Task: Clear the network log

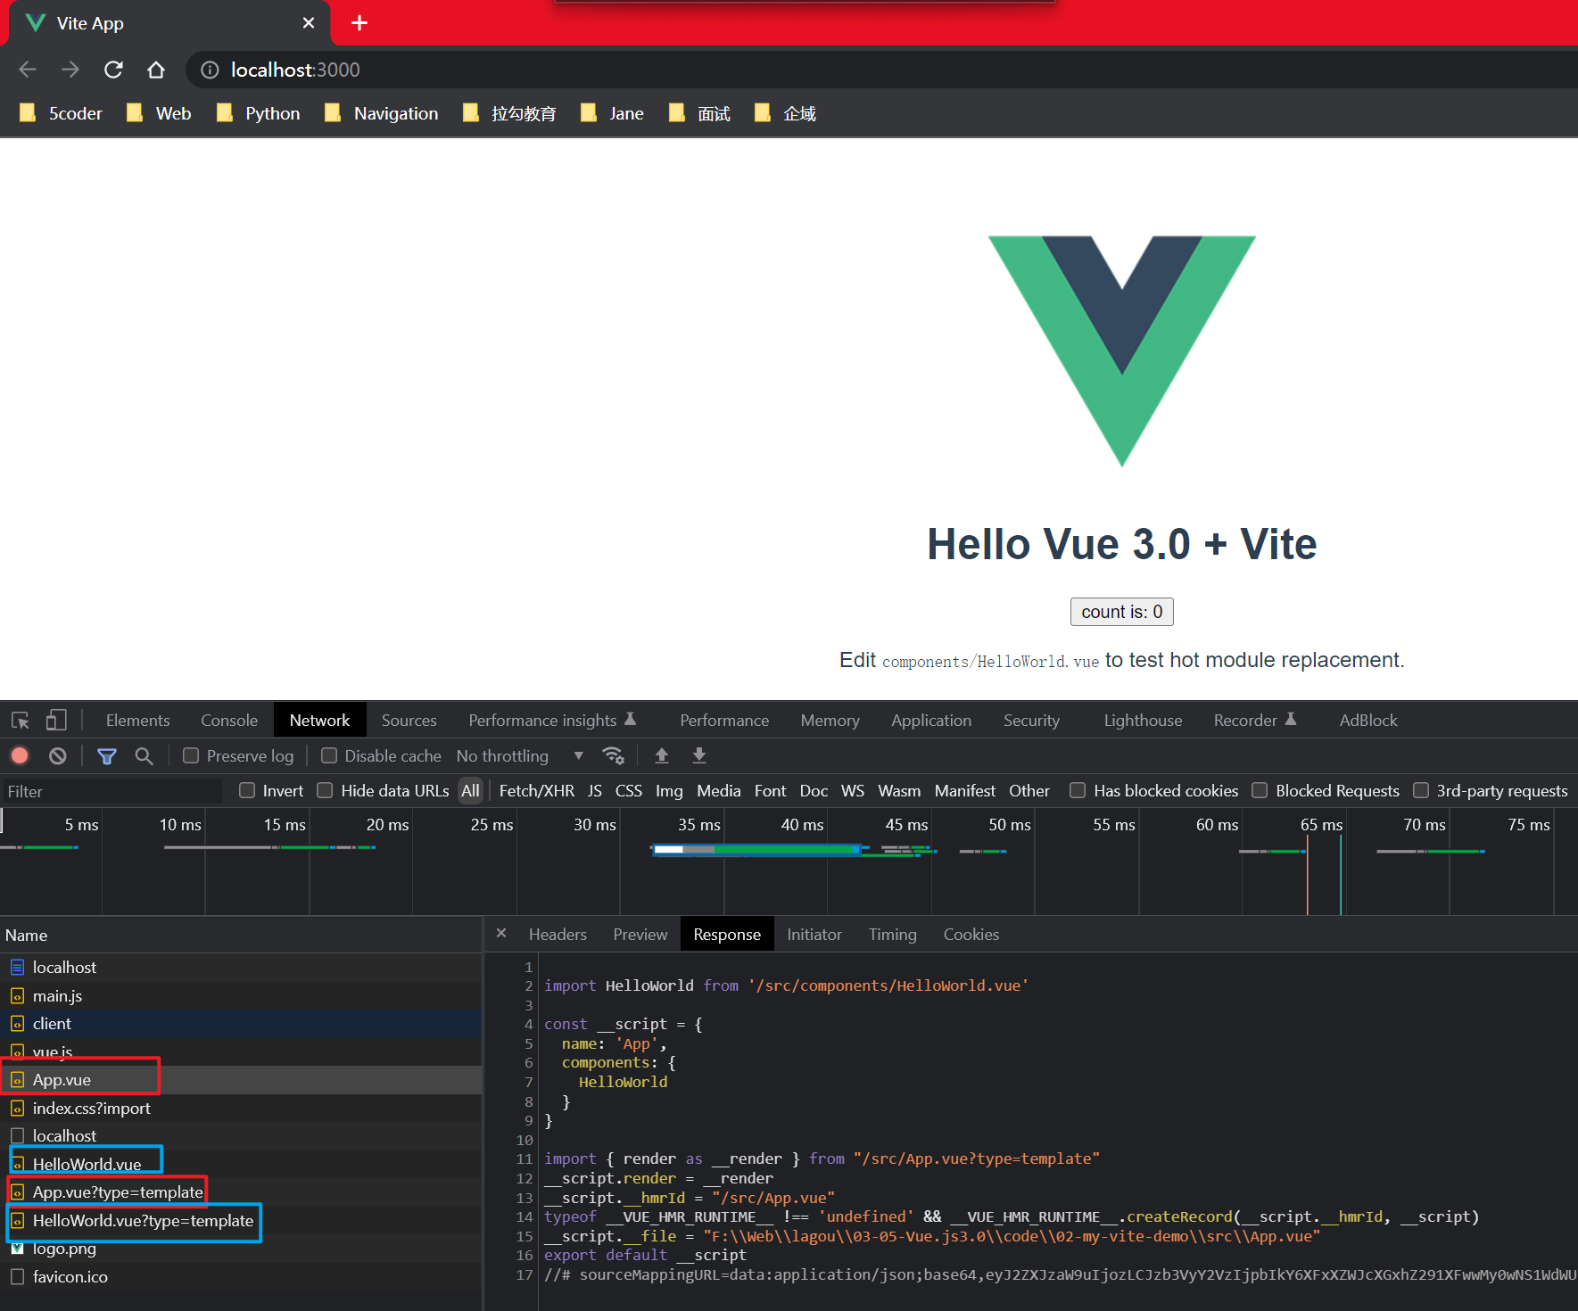Action: coord(58,755)
